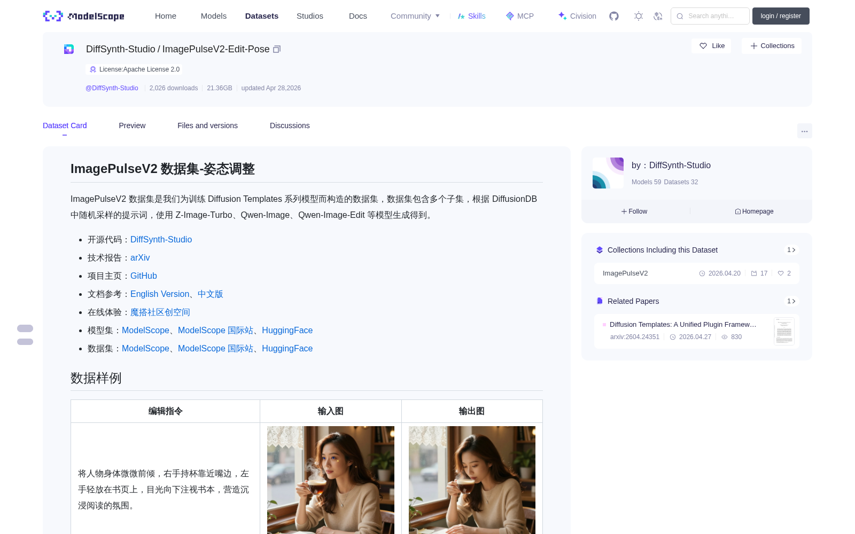Click the paper views eye icon

point(725,337)
